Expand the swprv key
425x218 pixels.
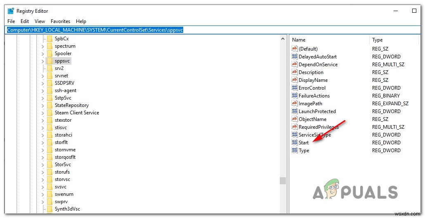43,202
